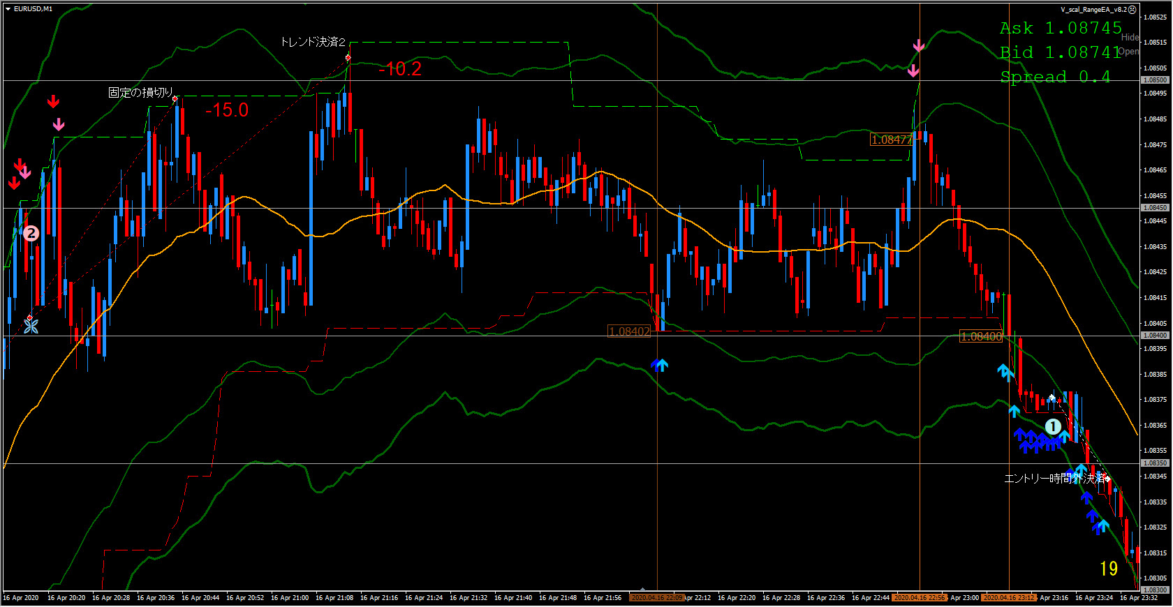Open the chart menu triangle beside EURUSD,M1
1173x607 pixels.
pos(8,9)
